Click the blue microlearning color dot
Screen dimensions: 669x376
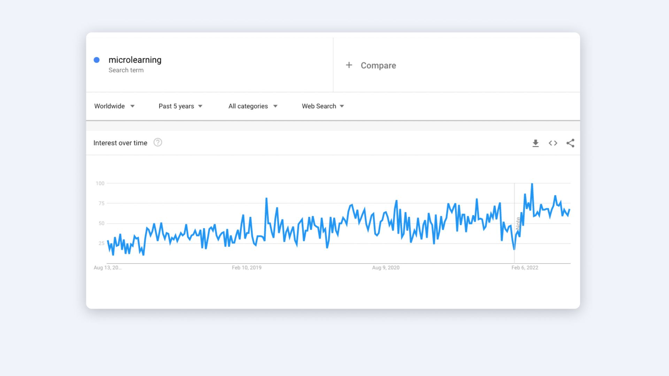97,60
